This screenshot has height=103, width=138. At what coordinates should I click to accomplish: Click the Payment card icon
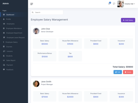(x=4, y=65)
